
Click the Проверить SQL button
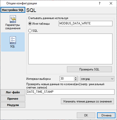click(x=89, y=69)
